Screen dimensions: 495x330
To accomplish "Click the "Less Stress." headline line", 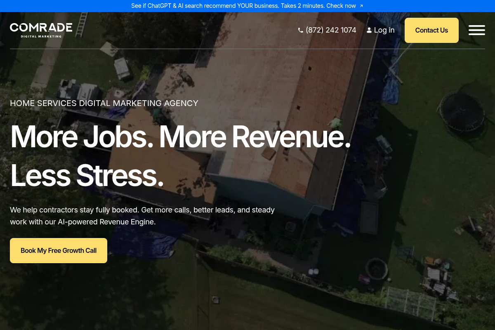I will click(87, 175).
